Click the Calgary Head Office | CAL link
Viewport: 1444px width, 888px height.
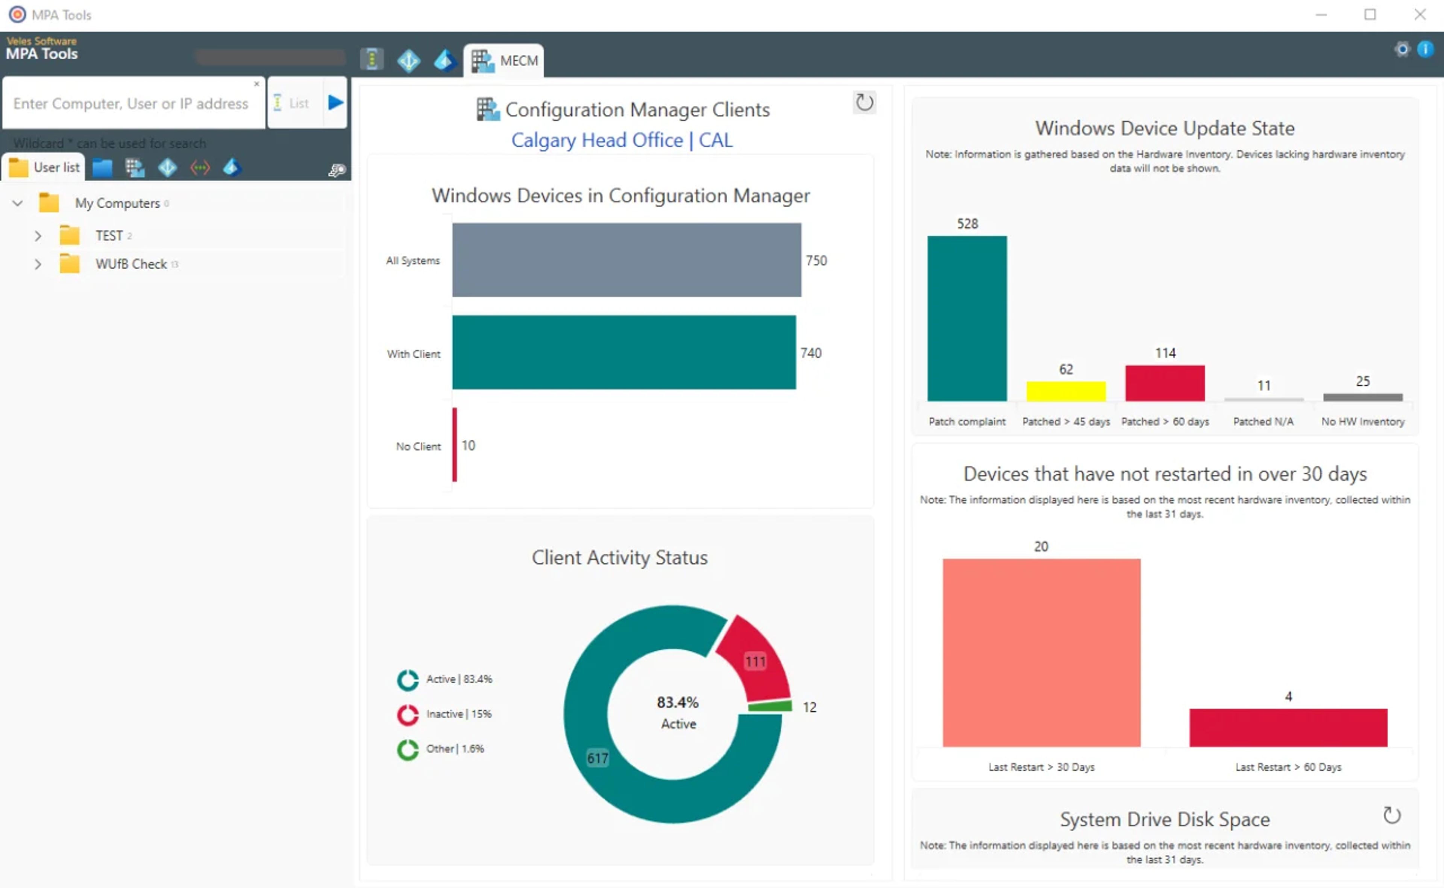[x=622, y=140]
